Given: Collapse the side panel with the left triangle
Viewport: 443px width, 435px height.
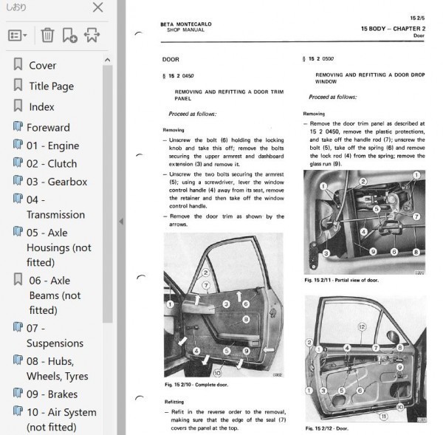Looking at the screenshot, I should tap(121, 222).
